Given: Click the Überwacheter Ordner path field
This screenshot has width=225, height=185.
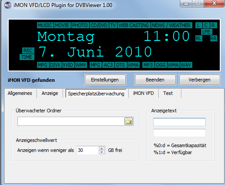Looking at the screenshot, I should (x=71, y=121).
